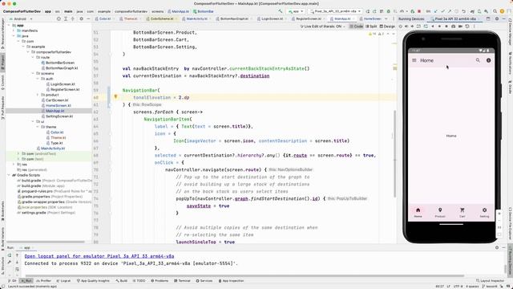Click the emulator screen record icon

tap(460, 26)
